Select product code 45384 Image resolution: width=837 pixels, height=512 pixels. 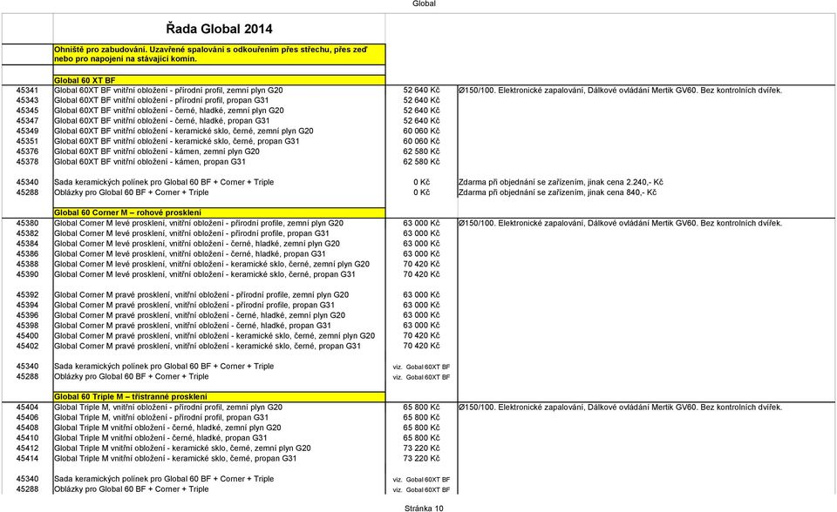pos(27,244)
